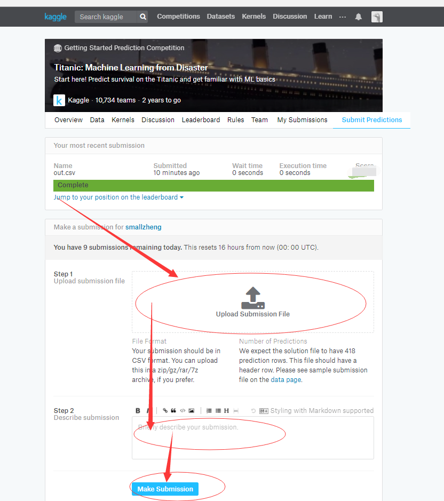Open the data page link

pos(286,379)
